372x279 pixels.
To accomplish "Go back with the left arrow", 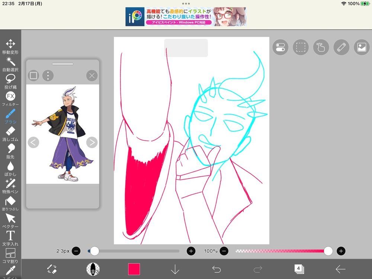I will pyautogui.click(x=340, y=269).
